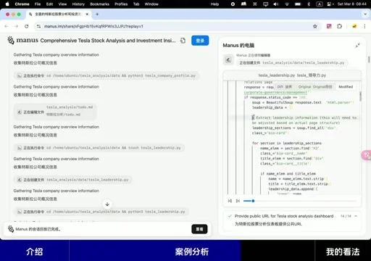Click the manus logo
This screenshot has width=371, height=261.
point(22,40)
